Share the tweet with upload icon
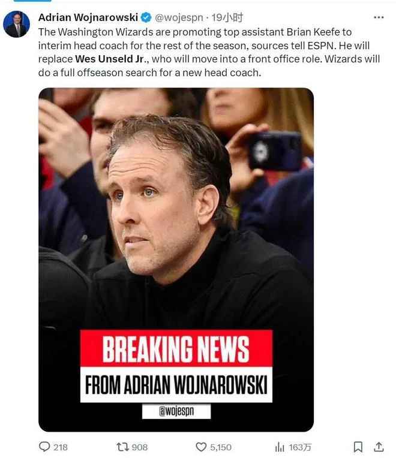Viewport: 396px width, 458px height. tap(379, 447)
